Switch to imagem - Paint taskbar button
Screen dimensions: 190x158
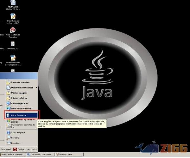(69, 155)
